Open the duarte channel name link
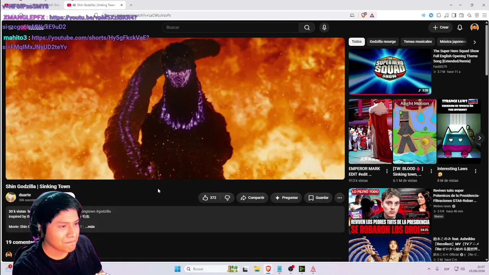Viewport: 489px width, 275px height. click(x=25, y=195)
